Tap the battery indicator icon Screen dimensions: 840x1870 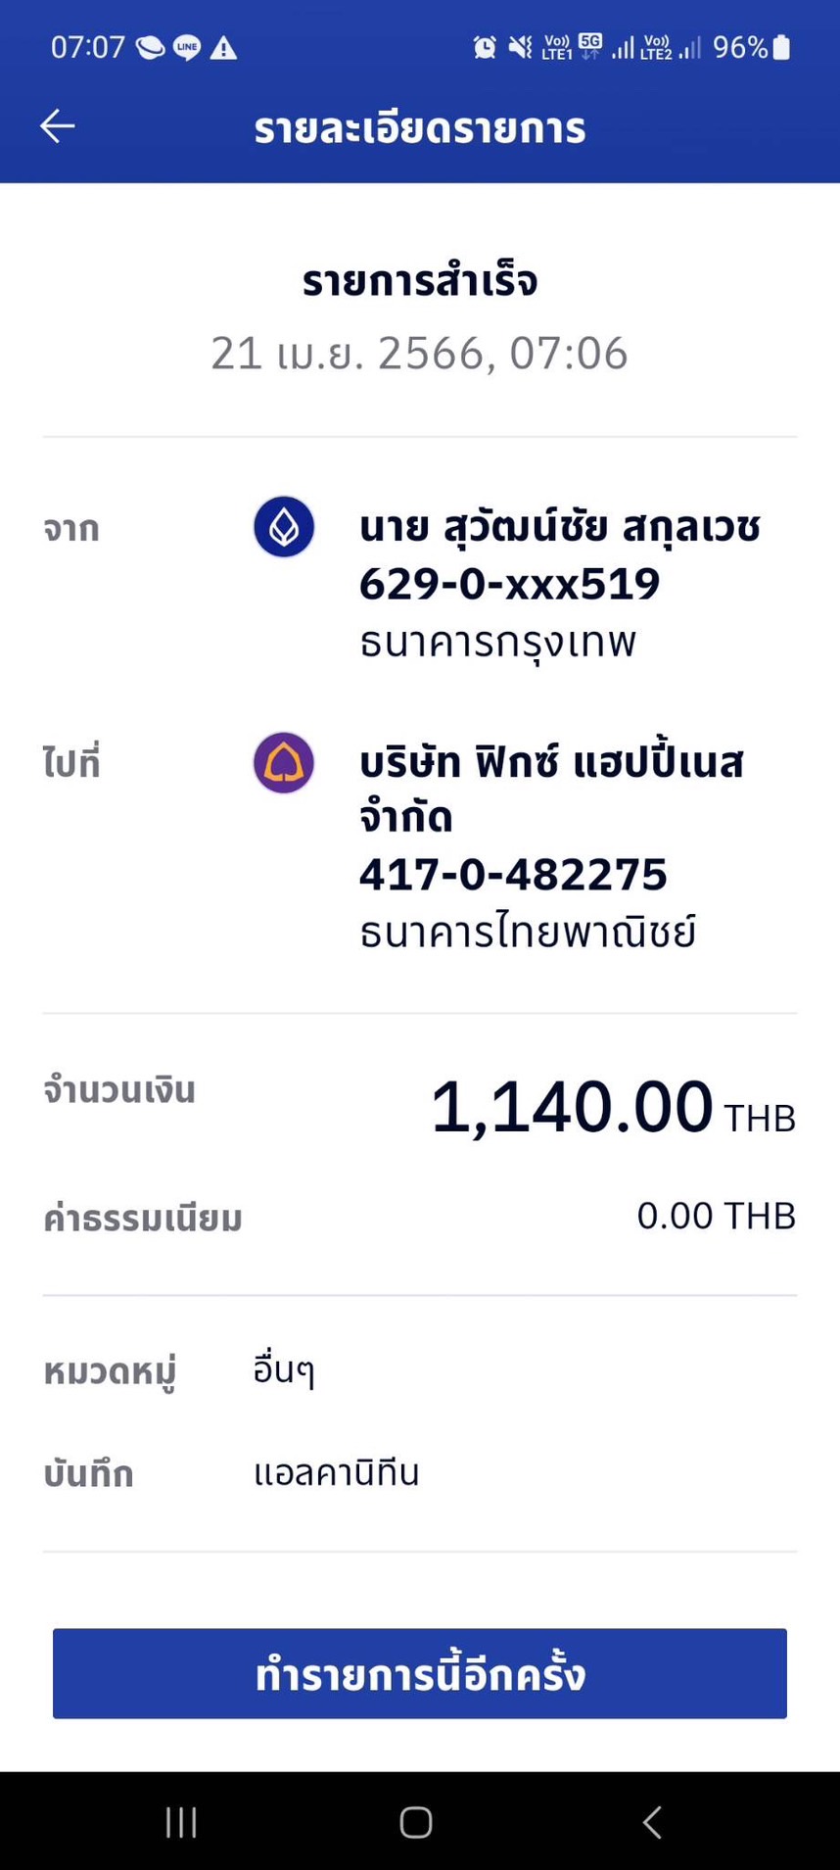(x=781, y=47)
